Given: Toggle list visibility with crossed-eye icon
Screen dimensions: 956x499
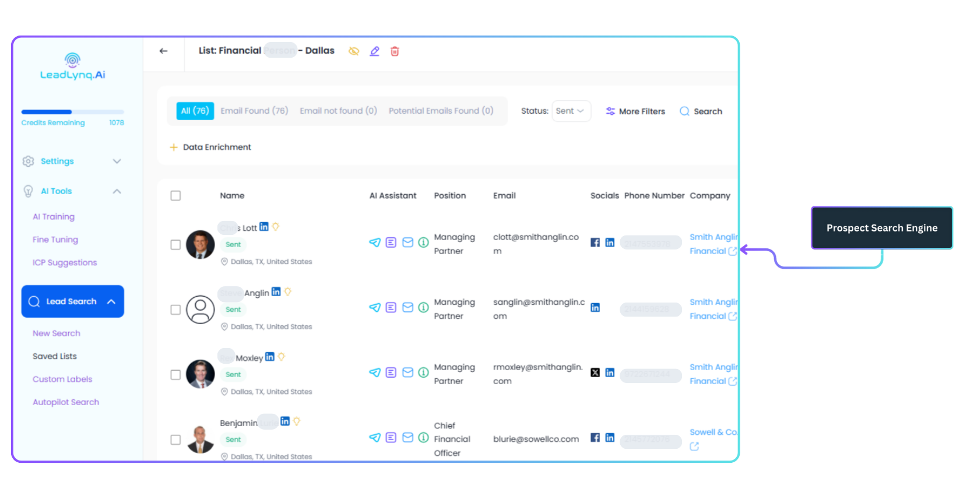Looking at the screenshot, I should click(x=354, y=51).
